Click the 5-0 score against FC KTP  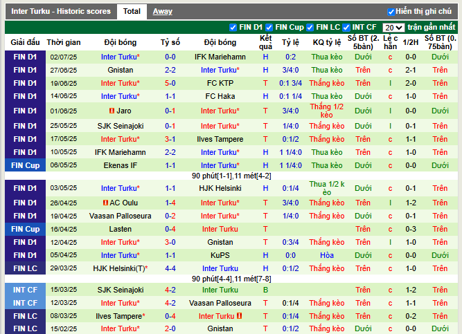[x=170, y=83]
